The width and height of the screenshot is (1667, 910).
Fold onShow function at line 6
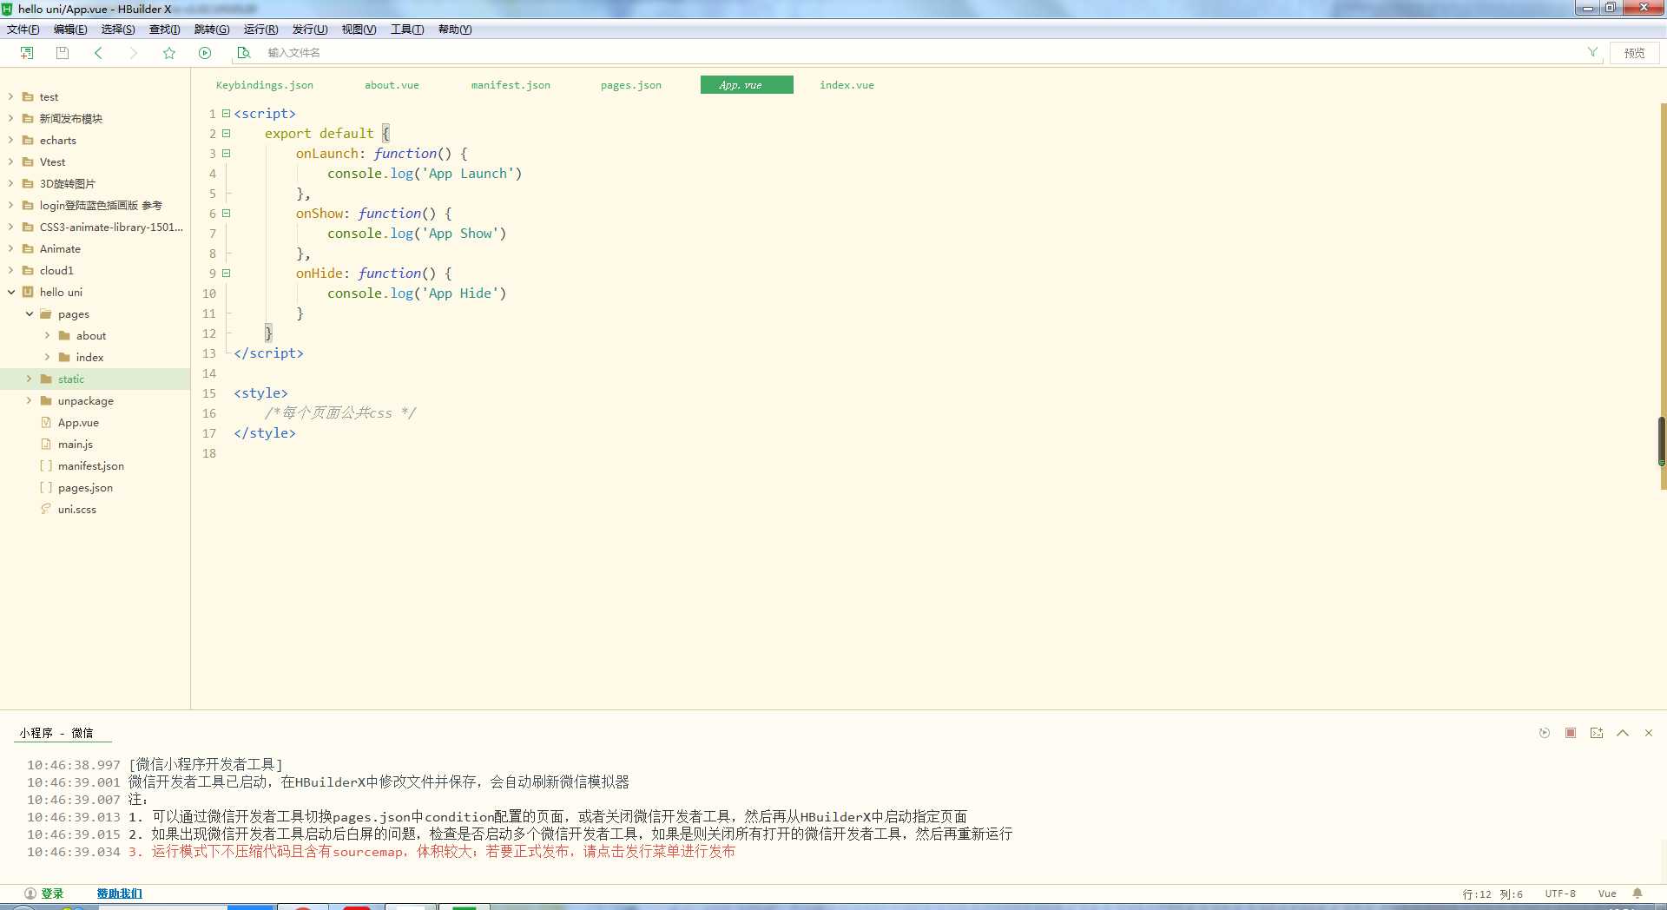(x=226, y=214)
